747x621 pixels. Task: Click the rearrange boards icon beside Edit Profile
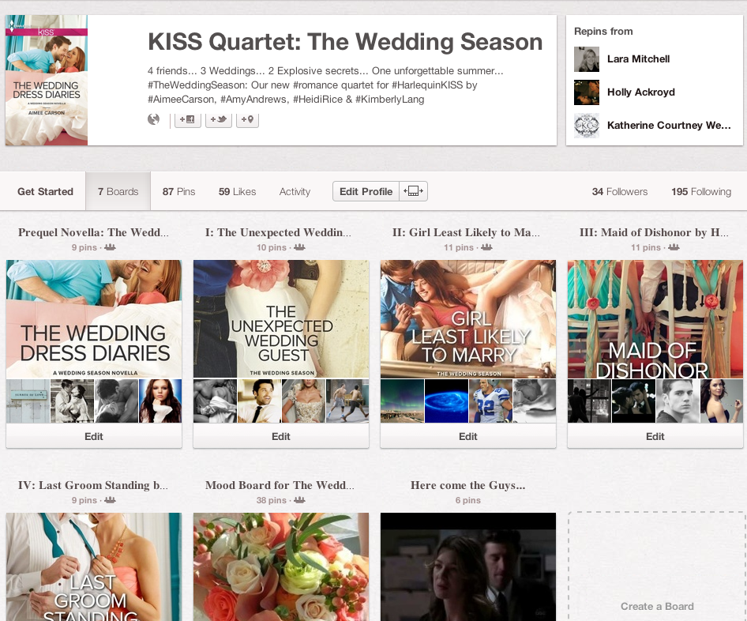coord(413,191)
